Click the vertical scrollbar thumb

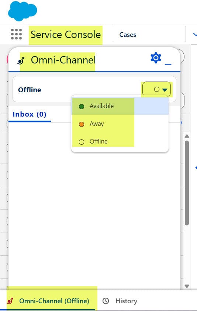pos(187,183)
